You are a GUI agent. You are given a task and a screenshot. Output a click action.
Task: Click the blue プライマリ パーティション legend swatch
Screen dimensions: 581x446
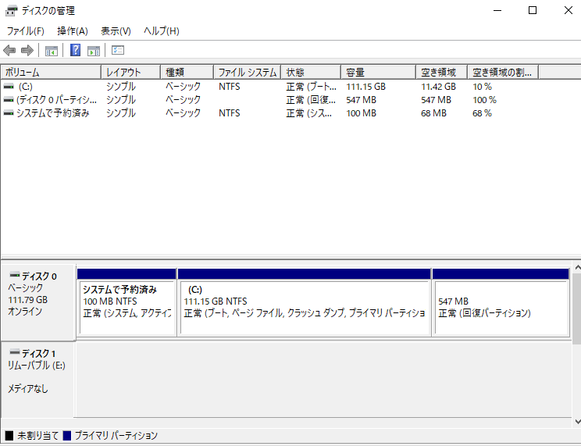click(x=67, y=435)
